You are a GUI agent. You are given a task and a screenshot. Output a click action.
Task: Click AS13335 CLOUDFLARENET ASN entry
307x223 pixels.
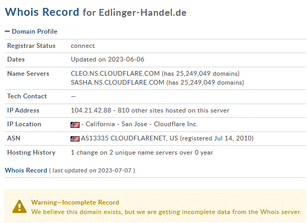point(130,138)
